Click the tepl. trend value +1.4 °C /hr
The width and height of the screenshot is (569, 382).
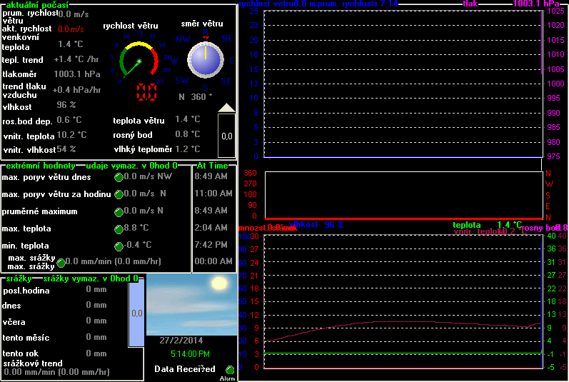point(76,59)
